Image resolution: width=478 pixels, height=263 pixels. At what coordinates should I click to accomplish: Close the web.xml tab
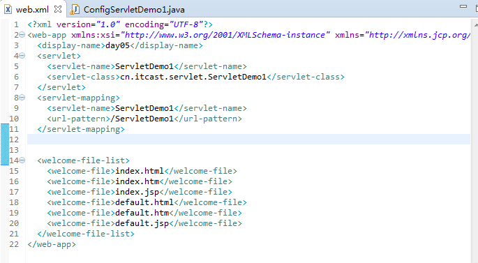[x=58, y=9]
